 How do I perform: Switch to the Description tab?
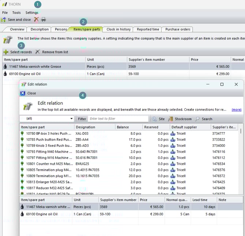click(x=39, y=29)
